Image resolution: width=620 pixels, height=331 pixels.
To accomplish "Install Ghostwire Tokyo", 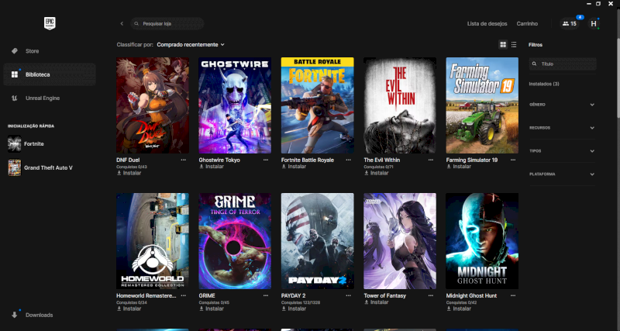I will (212, 167).
